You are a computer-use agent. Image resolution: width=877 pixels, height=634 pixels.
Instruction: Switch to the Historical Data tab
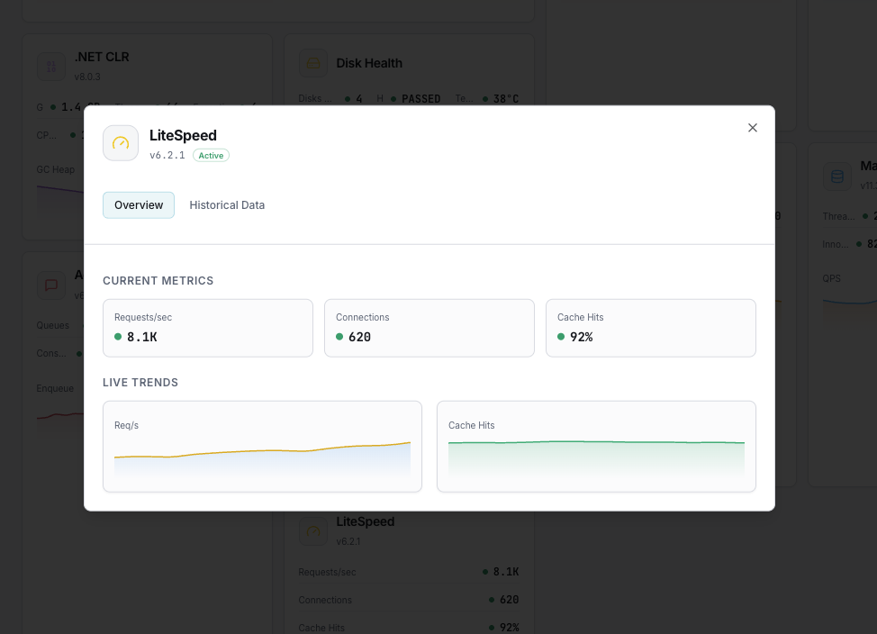tap(227, 204)
